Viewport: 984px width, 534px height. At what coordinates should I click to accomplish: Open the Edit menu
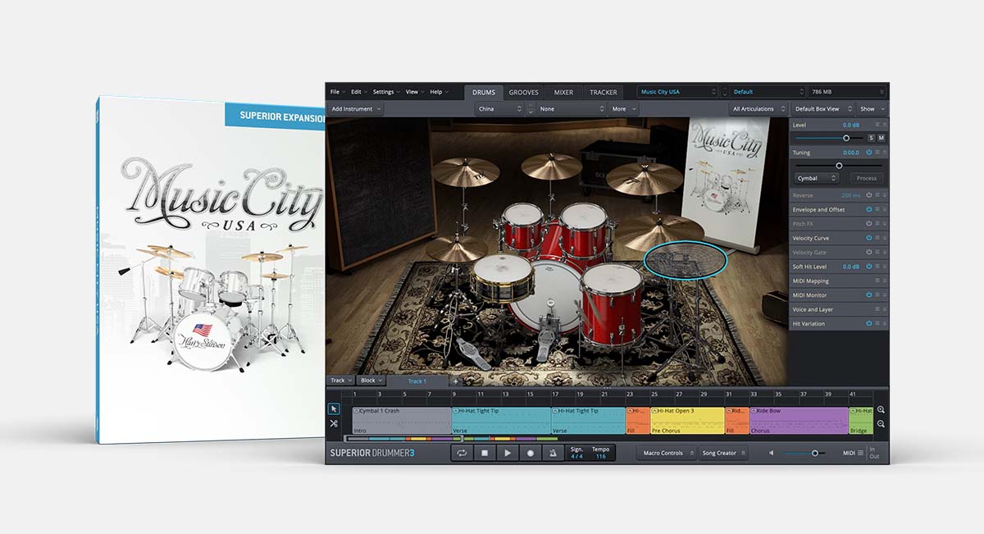(358, 92)
